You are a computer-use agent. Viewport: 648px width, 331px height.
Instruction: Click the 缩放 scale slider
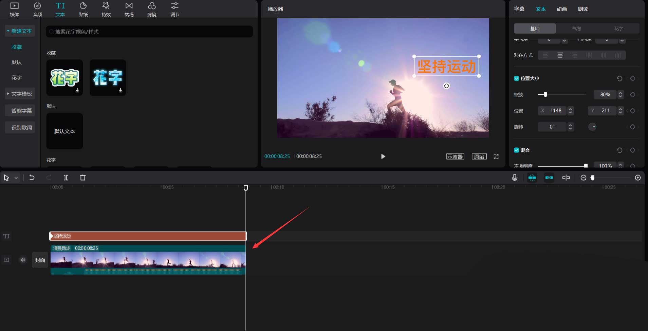tap(545, 94)
